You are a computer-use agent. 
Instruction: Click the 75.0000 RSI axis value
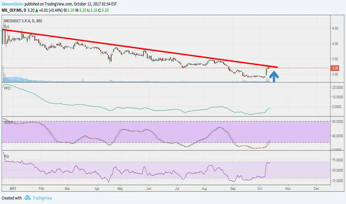click(x=337, y=160)
